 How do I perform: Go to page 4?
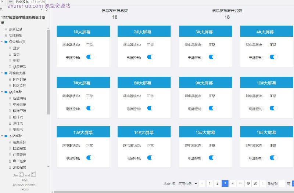233,183
